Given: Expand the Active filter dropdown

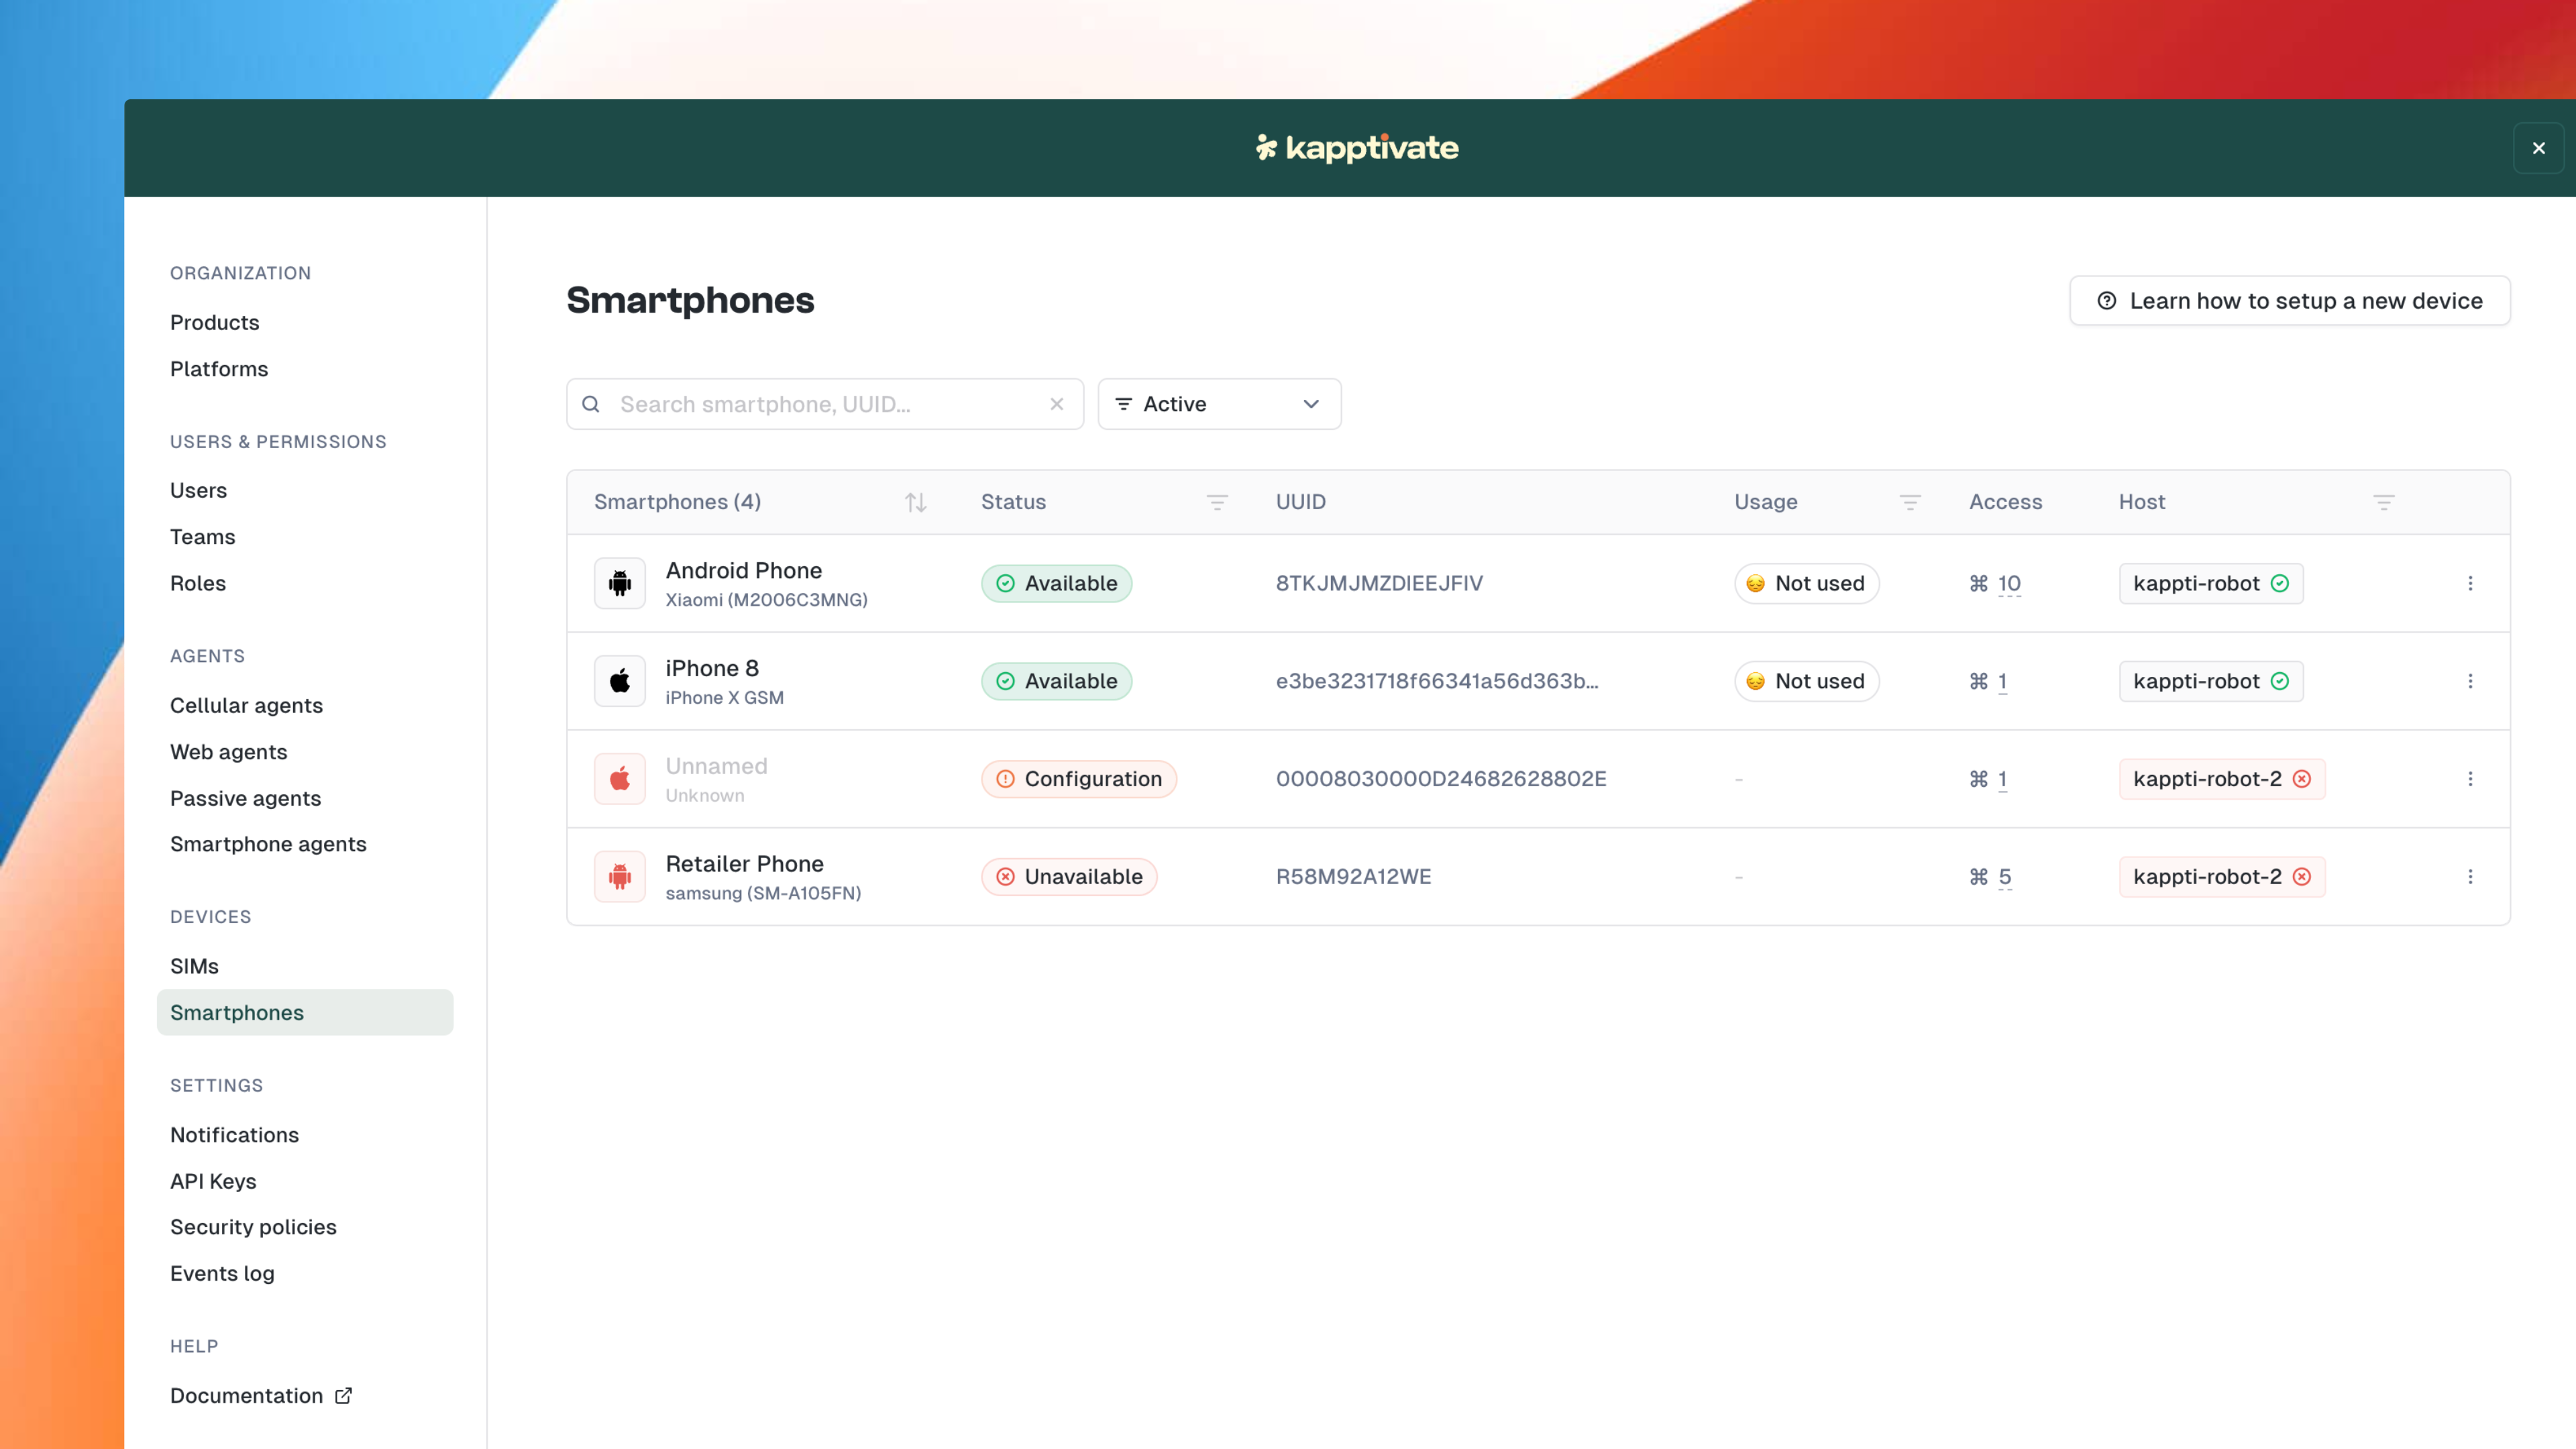Looking at the screenshot, I should [x=1219, y=404].
